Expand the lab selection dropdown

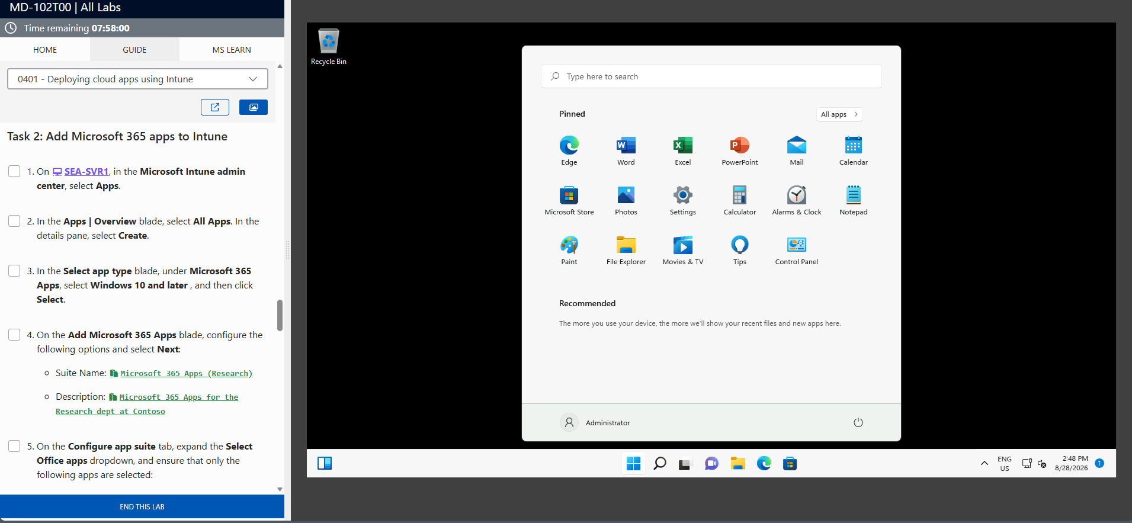[137, 79]
